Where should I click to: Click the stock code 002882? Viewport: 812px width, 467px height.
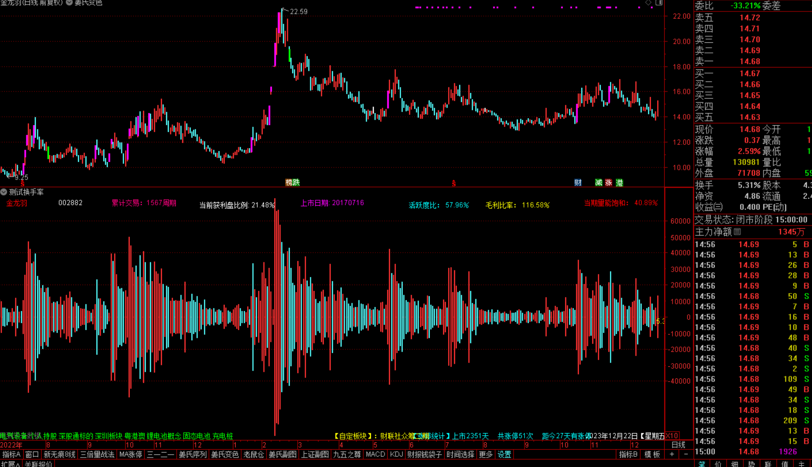(x=70, y=203)
